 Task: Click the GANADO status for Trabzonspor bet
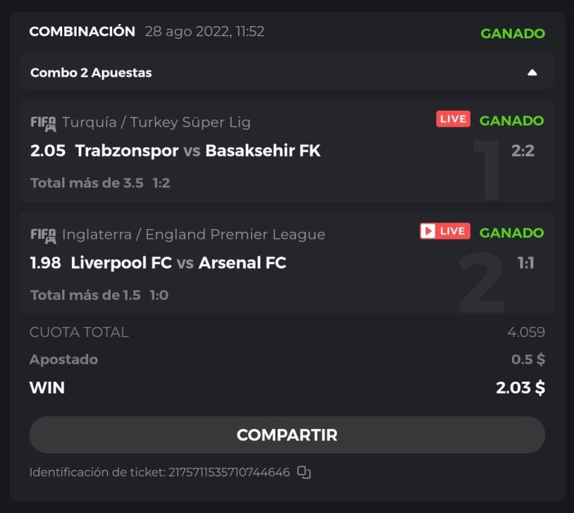point(511,121)
